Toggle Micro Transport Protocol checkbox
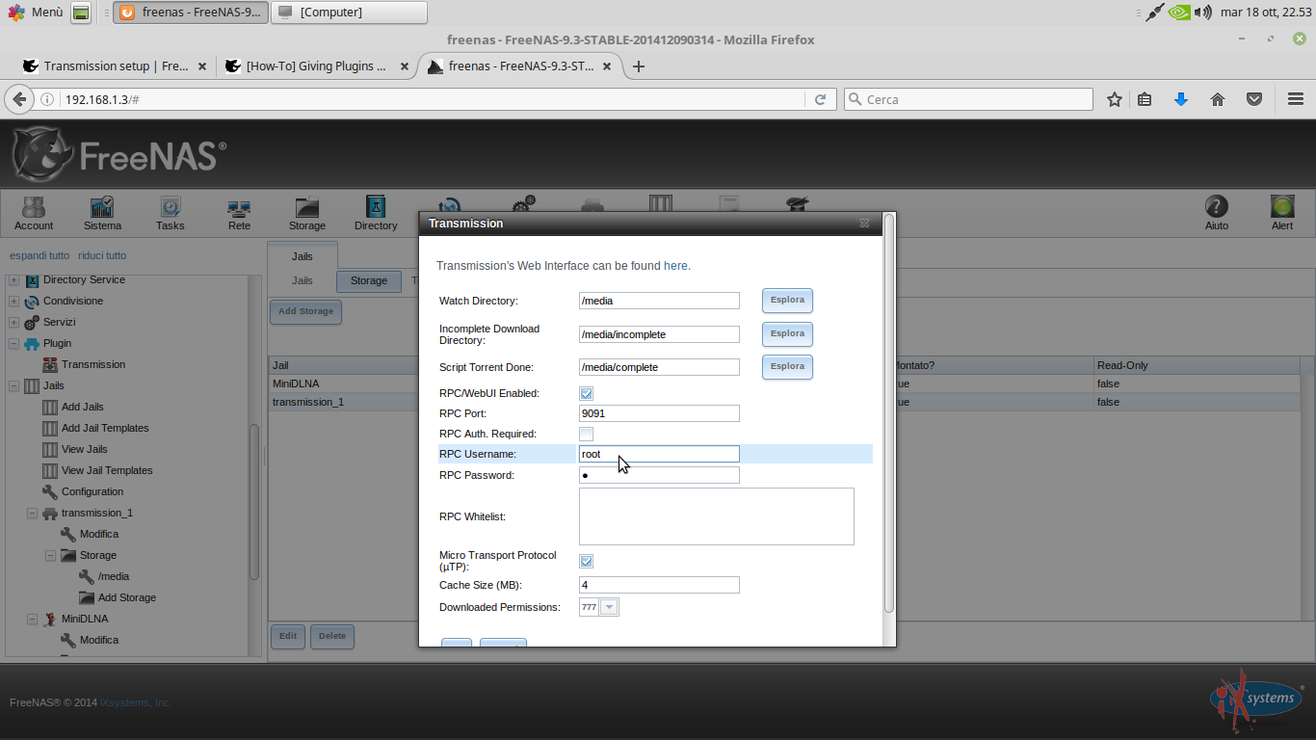Screen dimensions: 1316x740 586,561
